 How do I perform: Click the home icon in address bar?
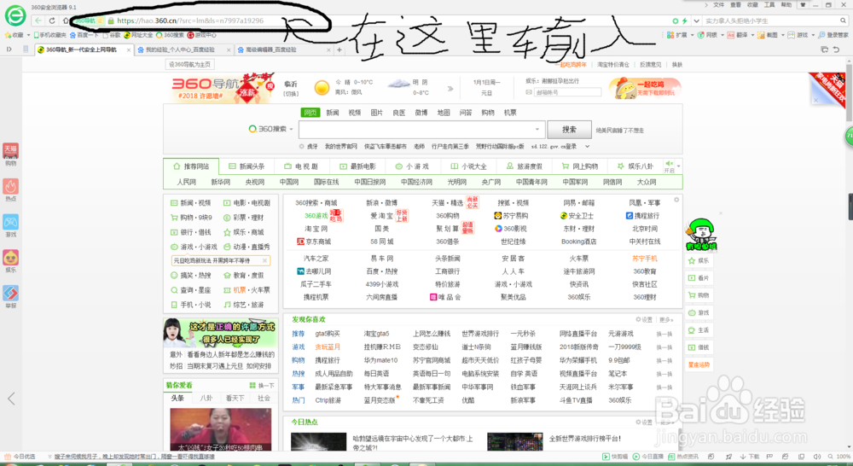pos(66,20)
